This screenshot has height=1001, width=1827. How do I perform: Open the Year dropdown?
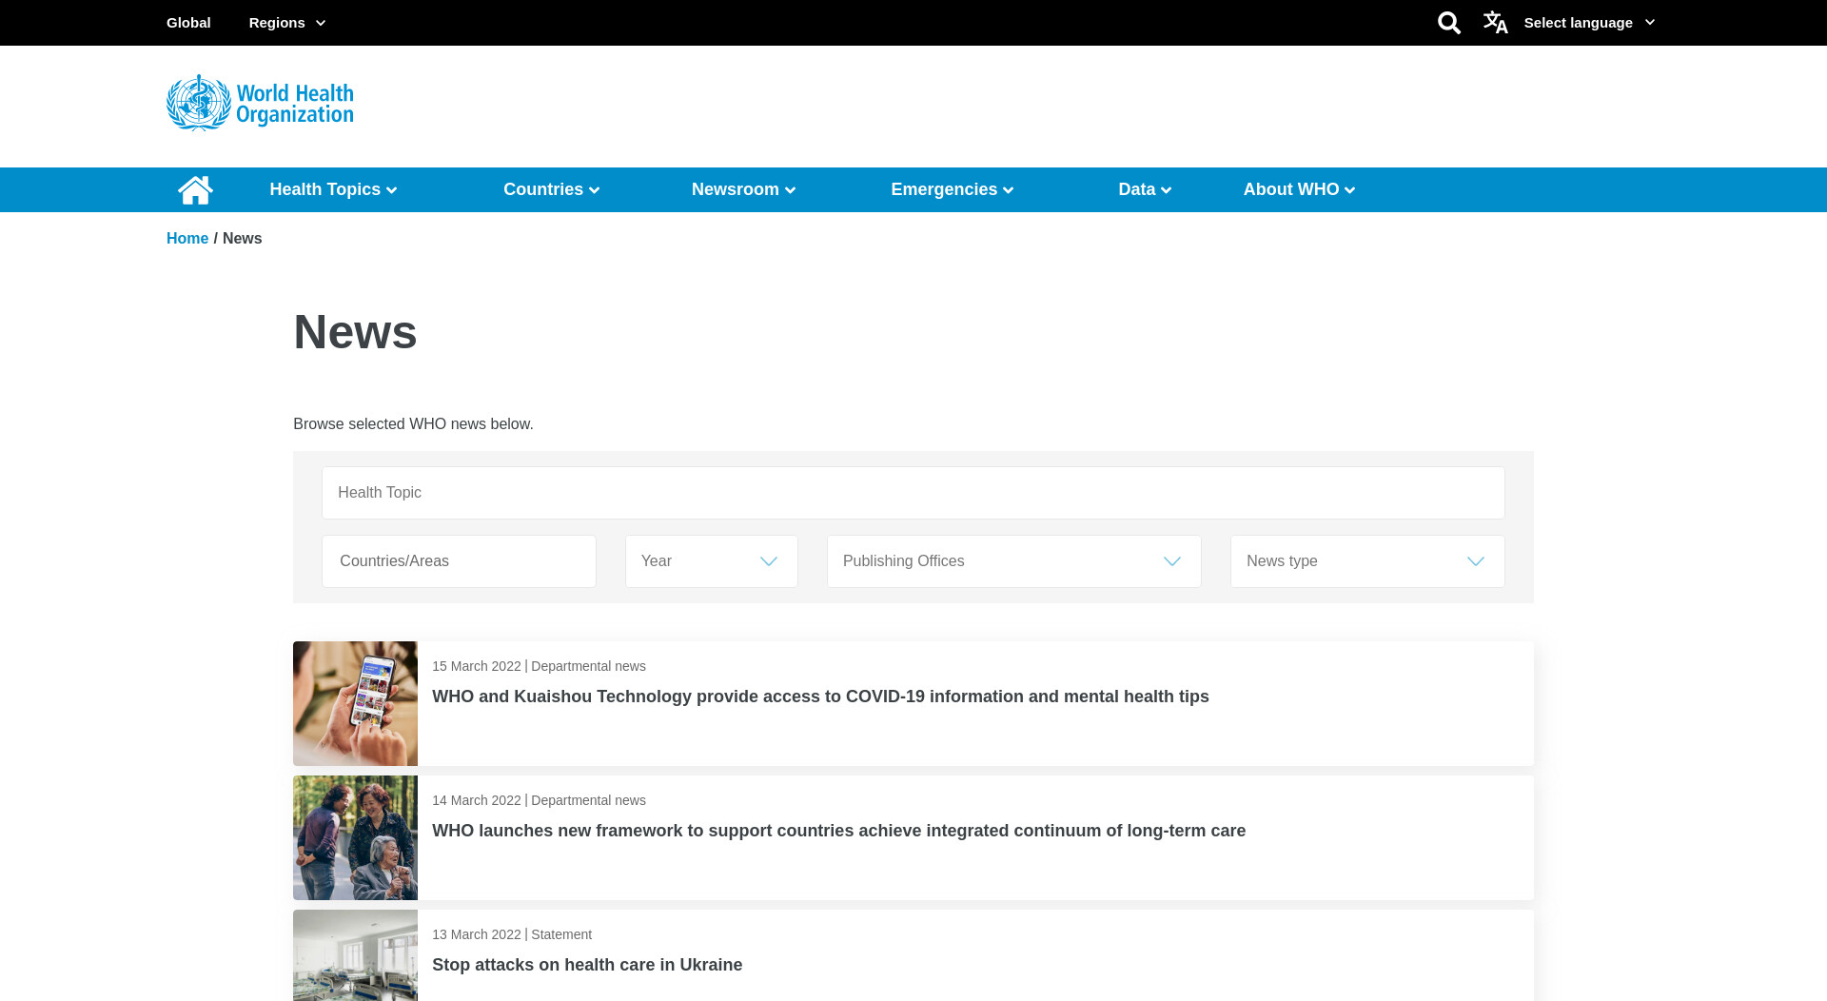point(712,561)
